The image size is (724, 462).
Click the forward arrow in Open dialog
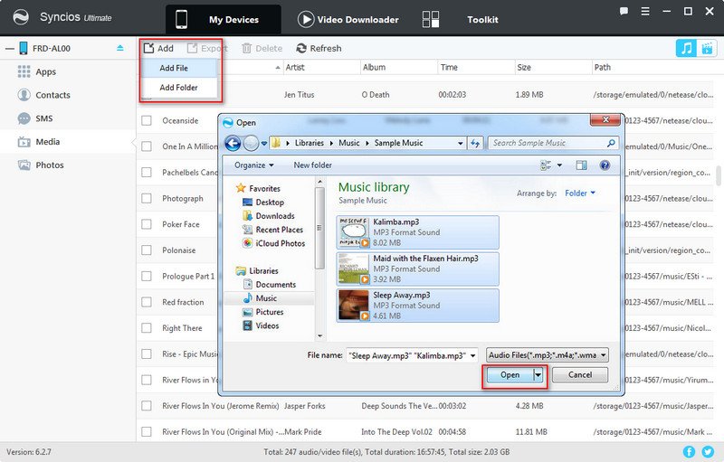coord(251,144)
